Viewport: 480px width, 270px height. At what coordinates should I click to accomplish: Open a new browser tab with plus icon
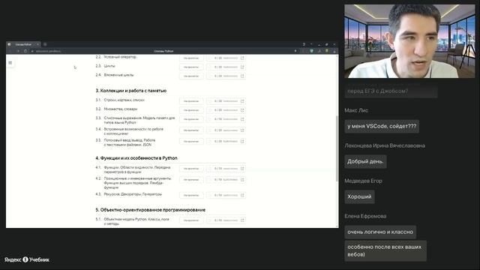click(45, 44)
